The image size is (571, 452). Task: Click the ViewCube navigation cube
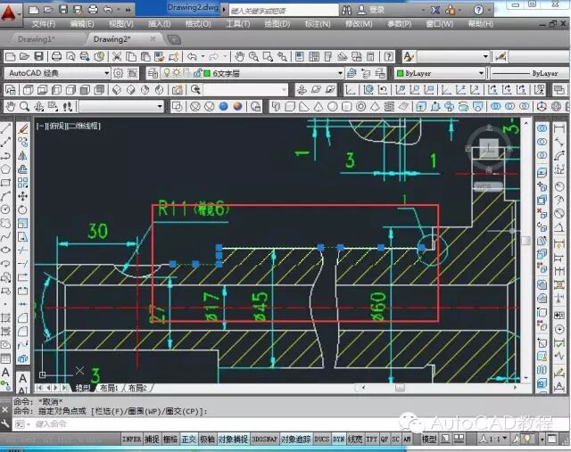pos(489,149)
